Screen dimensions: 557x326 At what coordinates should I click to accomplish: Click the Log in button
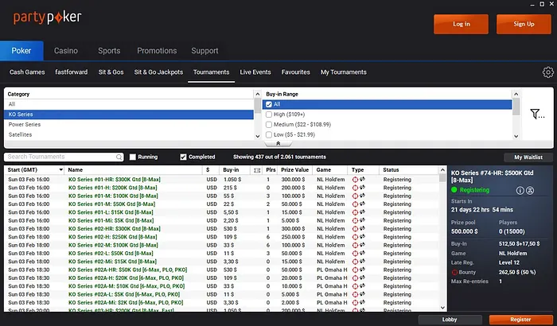click(x=461, y=24)
